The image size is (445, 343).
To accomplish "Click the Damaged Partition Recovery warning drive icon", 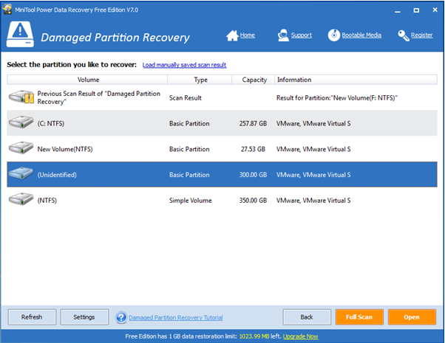I will point(20,34).
